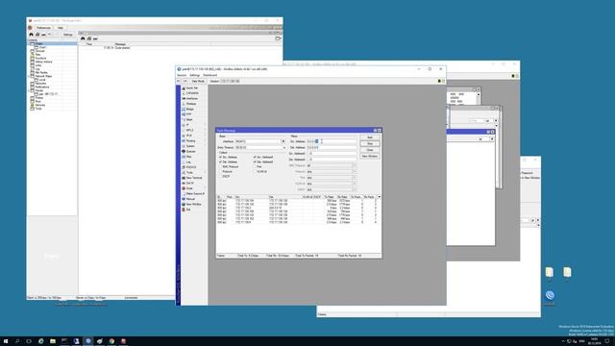Click Settings button in Dude toolbar
The width and height of the screenshot is (615, 346).
pos(68,35)
